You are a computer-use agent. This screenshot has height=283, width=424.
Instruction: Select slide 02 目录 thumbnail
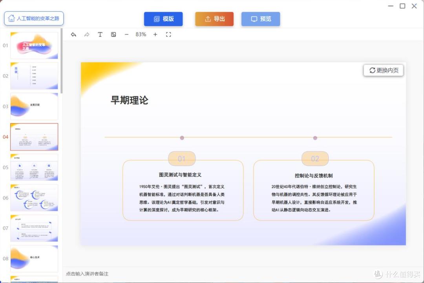click(34, 76)
